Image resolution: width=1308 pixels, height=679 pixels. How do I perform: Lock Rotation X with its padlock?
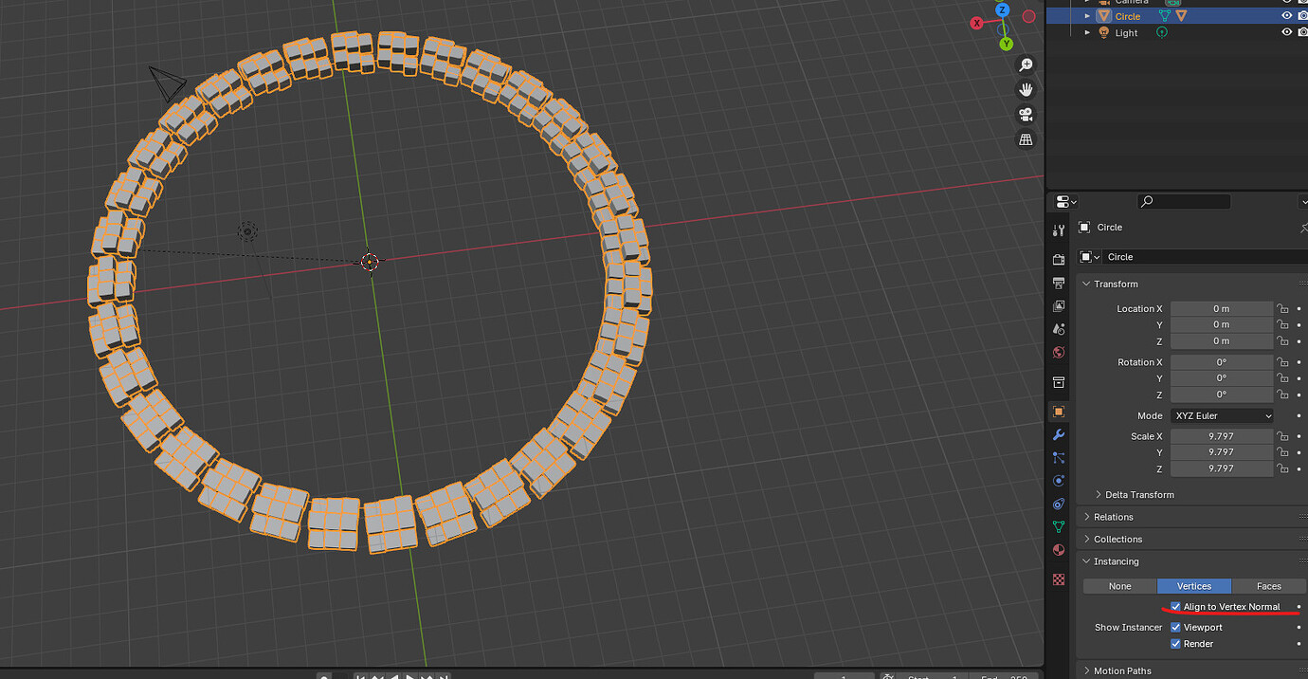pos(1282,362)
